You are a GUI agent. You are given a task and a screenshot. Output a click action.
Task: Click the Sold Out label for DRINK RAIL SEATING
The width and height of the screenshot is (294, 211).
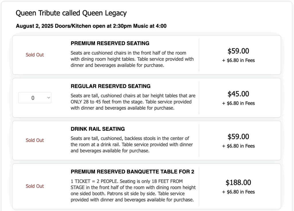[x=35, y=140]
